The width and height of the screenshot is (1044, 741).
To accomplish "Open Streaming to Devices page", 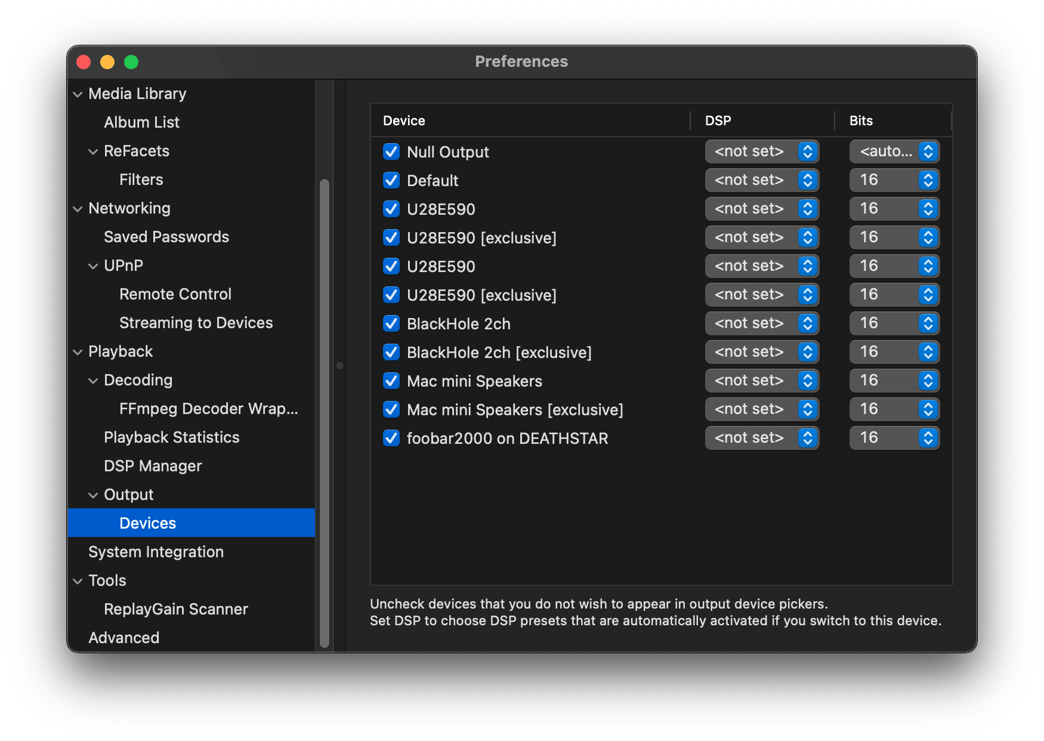I will [196, 323].
